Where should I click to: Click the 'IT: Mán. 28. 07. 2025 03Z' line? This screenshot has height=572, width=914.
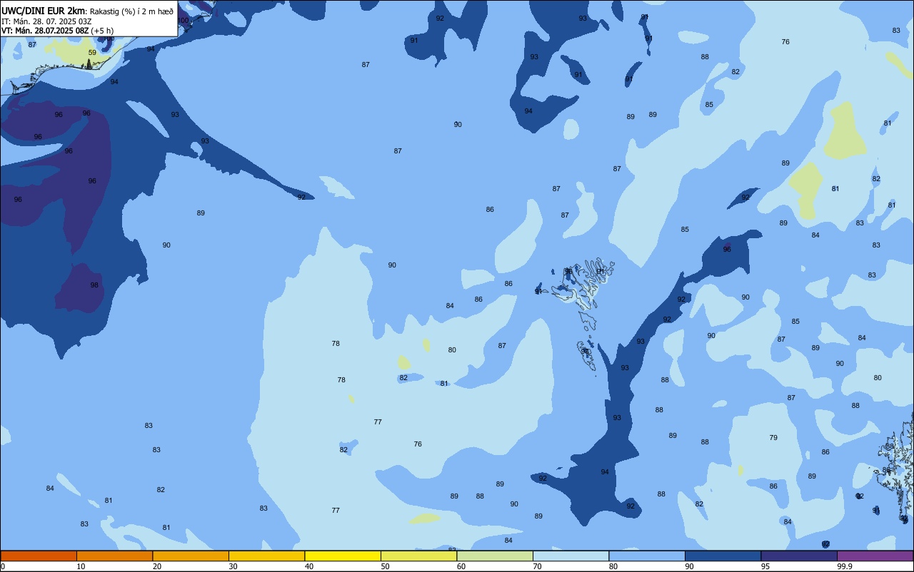tap(46, 21)
